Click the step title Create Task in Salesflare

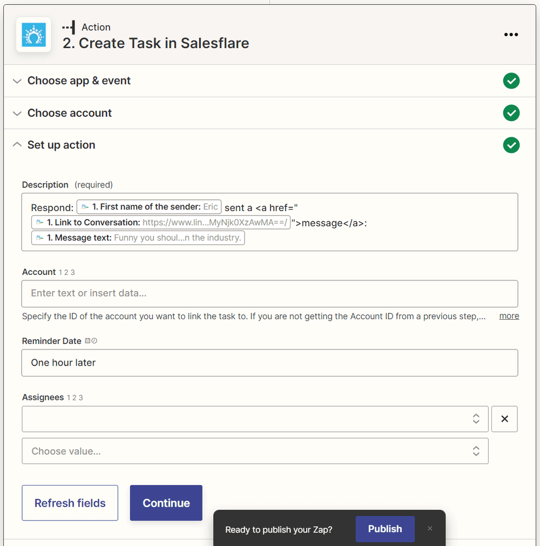pos(156,43)
